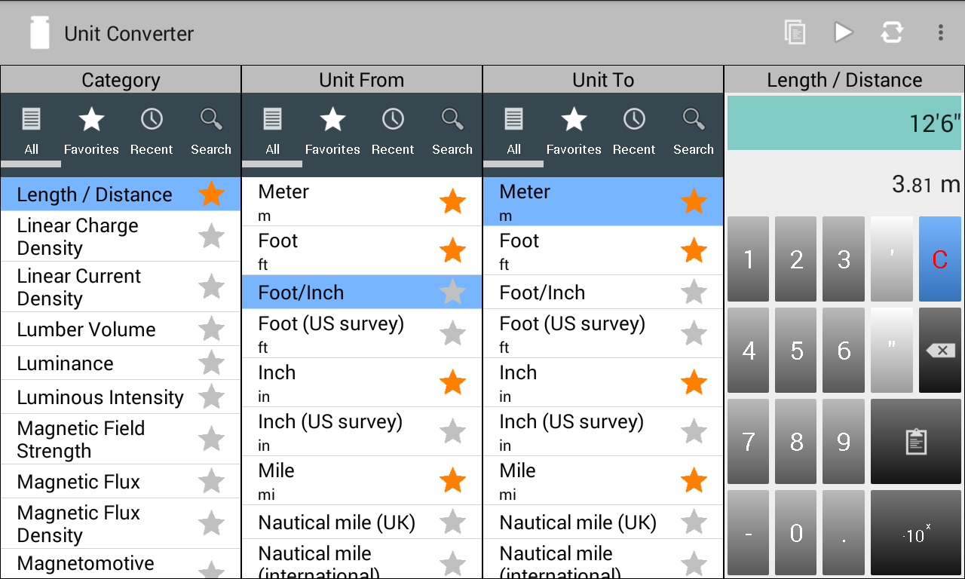Image resolution: width=965 pixels, height=579 pixels.
Task: Select Magnetic Field Strength category
Action: pyautogui.click(x=121, y=439)
